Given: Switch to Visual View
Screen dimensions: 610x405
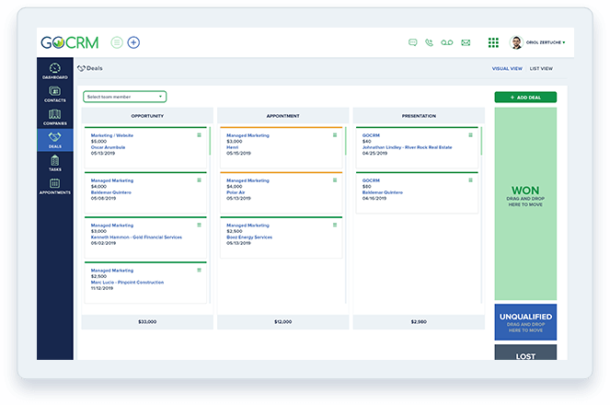Looking at the screenshot, I should click(507, 68).
